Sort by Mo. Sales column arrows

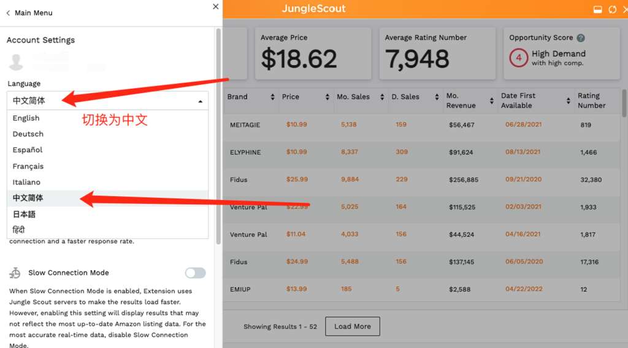pos(382,97)
